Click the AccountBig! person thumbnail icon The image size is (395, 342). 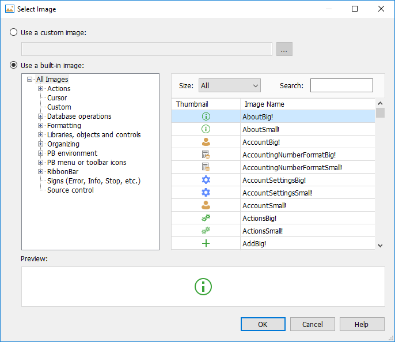pyautogui.click(x=206, y=142)
